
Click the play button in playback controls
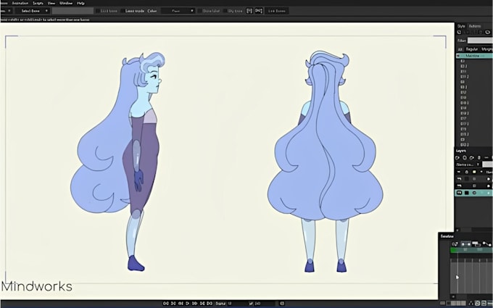pyautogui.click(x=188, y=303)
